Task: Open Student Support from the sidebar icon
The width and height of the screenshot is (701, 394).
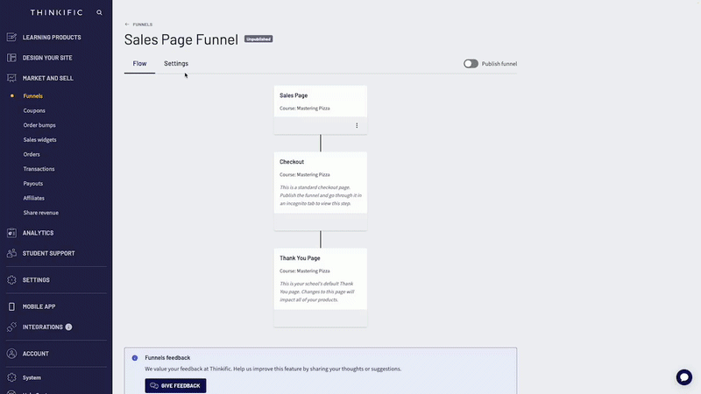Action: (11, 253)
